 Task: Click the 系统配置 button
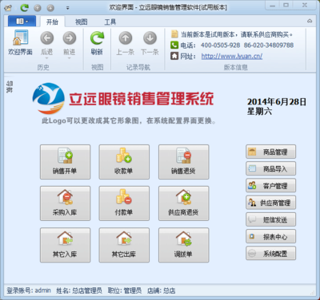pos(270,253)
